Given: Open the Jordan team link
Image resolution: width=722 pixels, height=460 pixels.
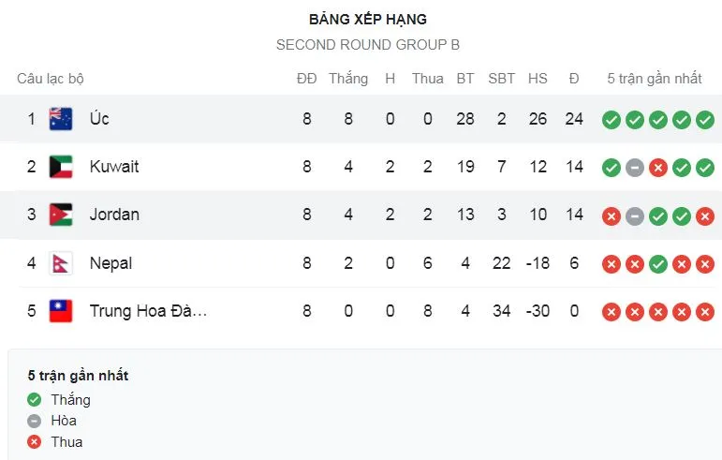Looking at the screenshot, I should point(114,215).
